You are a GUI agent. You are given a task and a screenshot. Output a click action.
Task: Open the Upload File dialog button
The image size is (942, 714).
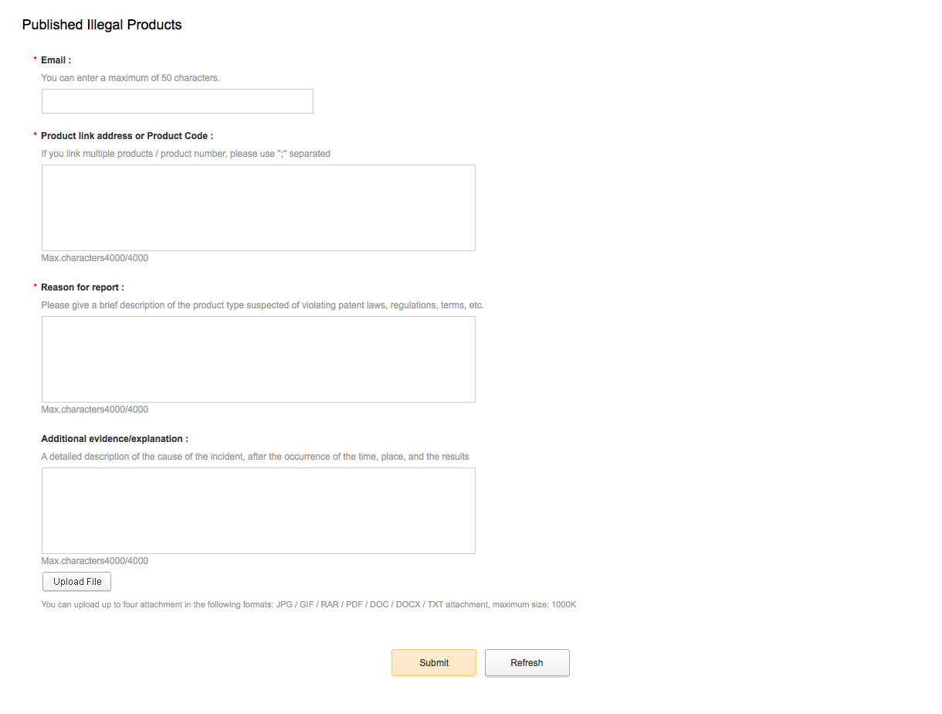[77, 582]
